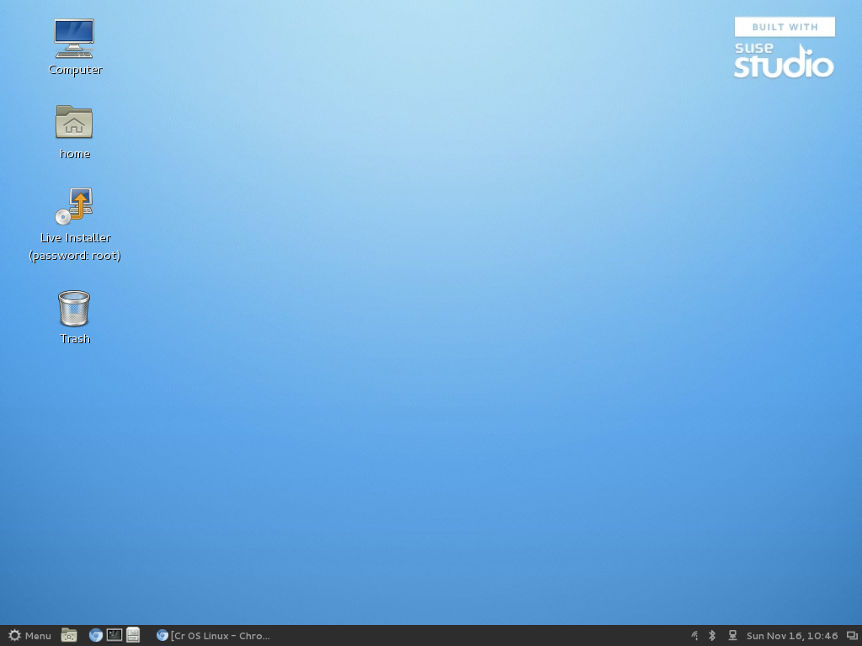The height and width of the screenshot is (646, 862).
Task: Click the show desktop folder icon in panel
Action: pos(69,636)
